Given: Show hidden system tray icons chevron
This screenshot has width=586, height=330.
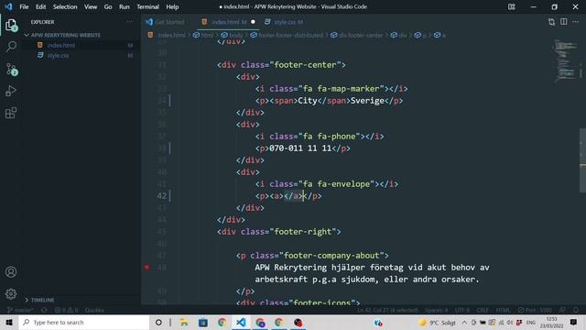Looking at the screenshot, I should click(464, 322).
